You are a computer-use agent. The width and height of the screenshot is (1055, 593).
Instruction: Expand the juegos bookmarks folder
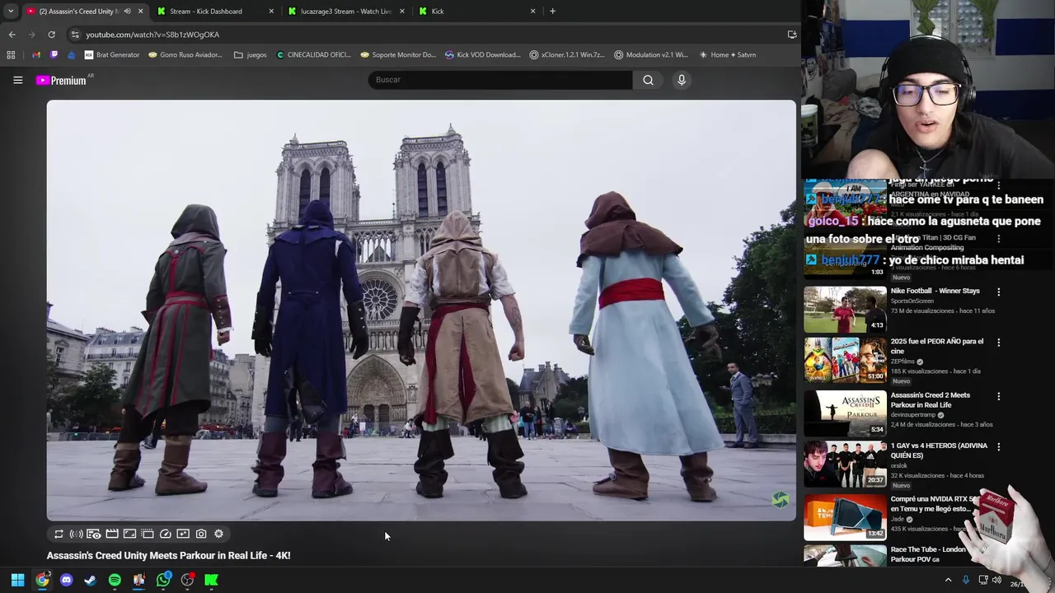click(251, 55)
